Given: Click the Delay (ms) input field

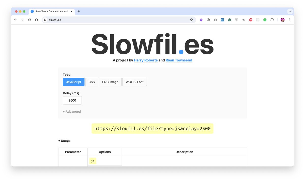Looking at the screenshot, I should pyautogui.click(x=72, y=100).
